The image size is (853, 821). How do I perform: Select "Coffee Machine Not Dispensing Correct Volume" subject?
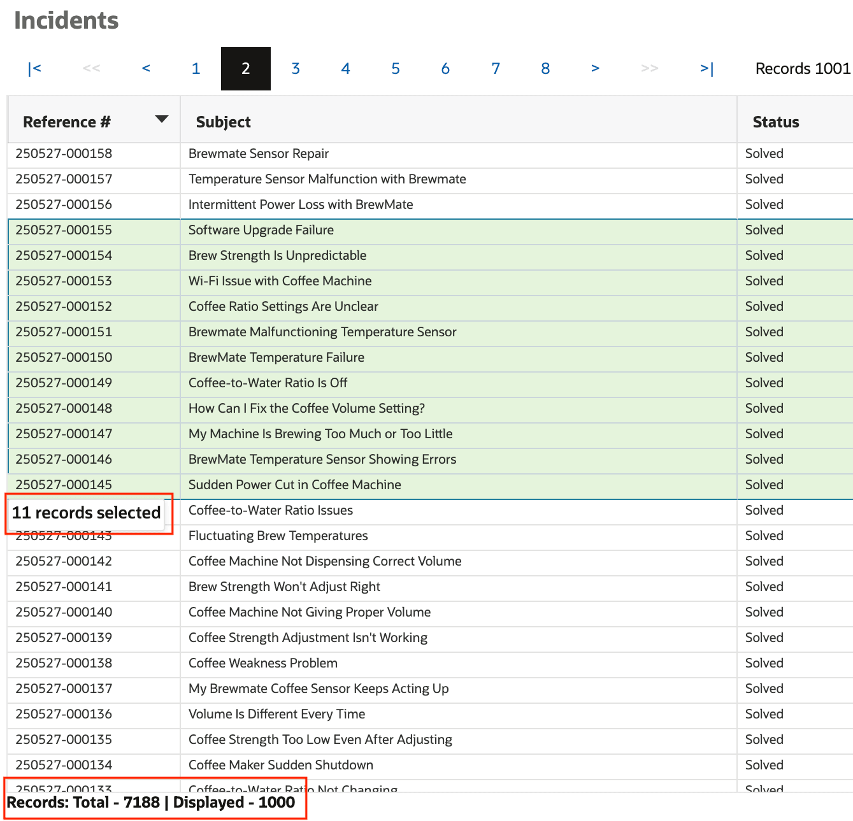tap(325, 561)
